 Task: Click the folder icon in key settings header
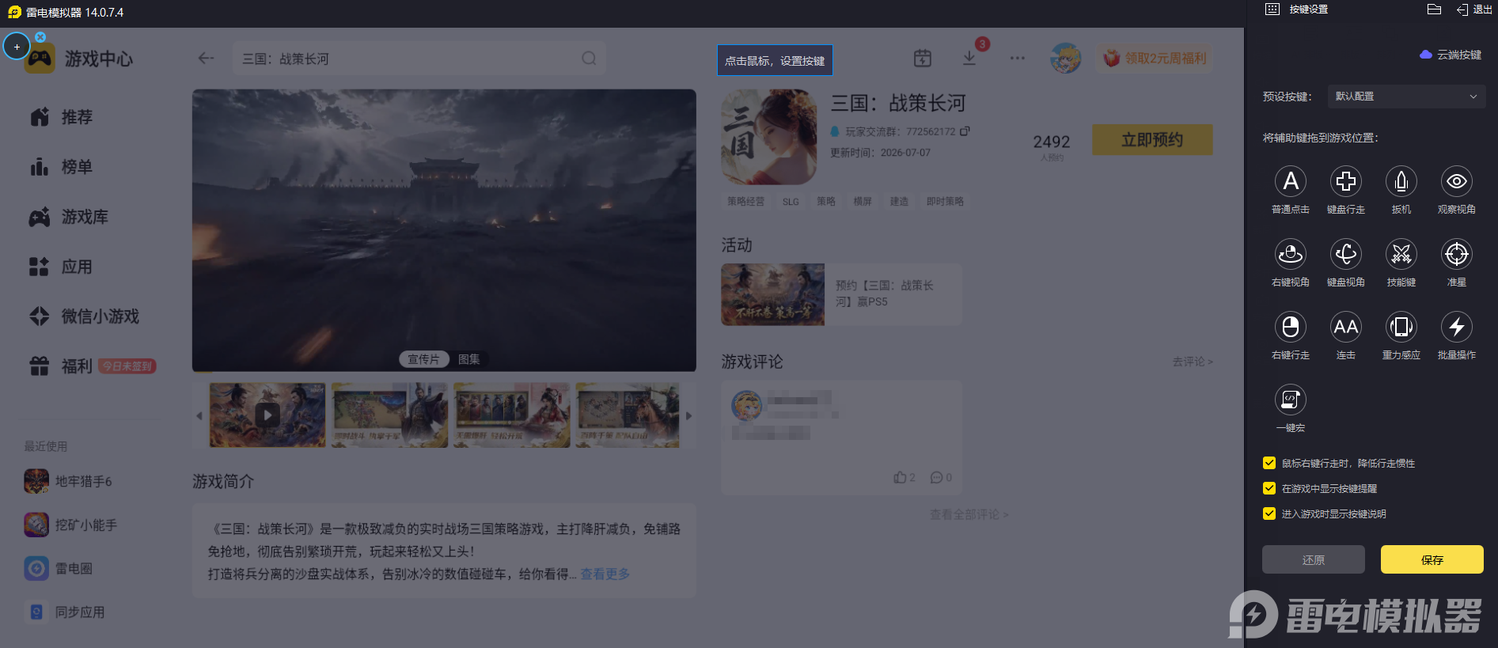click(x=1434, y=9)
